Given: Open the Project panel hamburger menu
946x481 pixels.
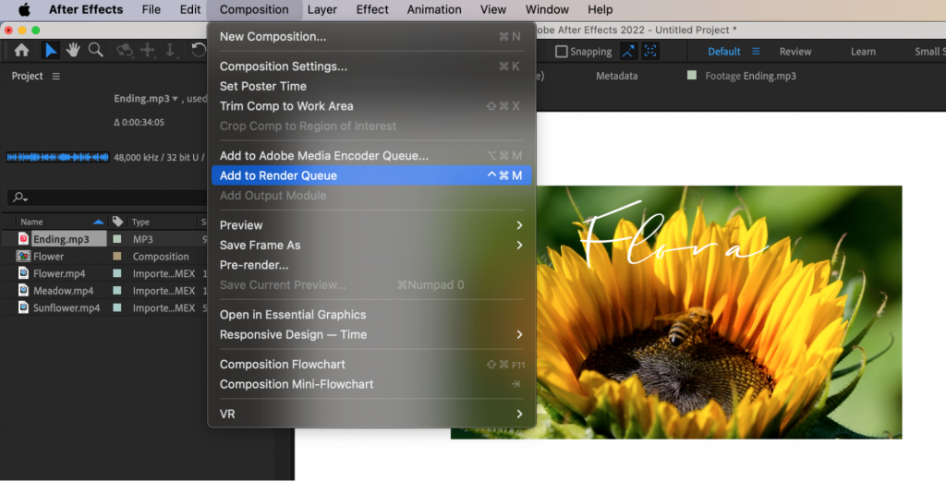Looking at the screenshot, I should [x=56, y=77].
